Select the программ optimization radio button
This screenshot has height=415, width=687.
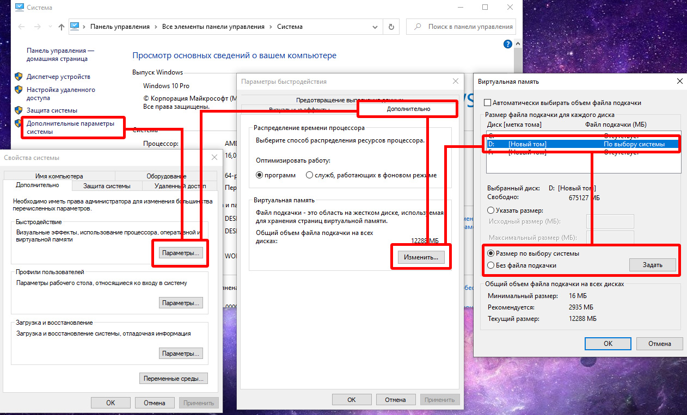point(260,175)
